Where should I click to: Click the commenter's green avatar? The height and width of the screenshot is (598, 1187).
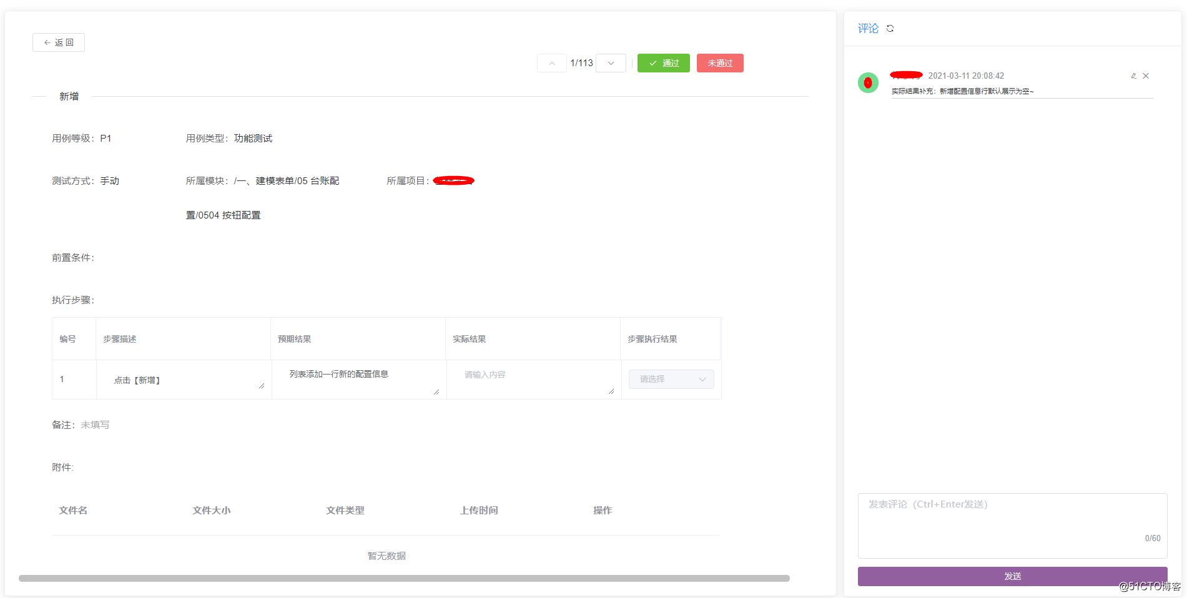pos(868,82)
